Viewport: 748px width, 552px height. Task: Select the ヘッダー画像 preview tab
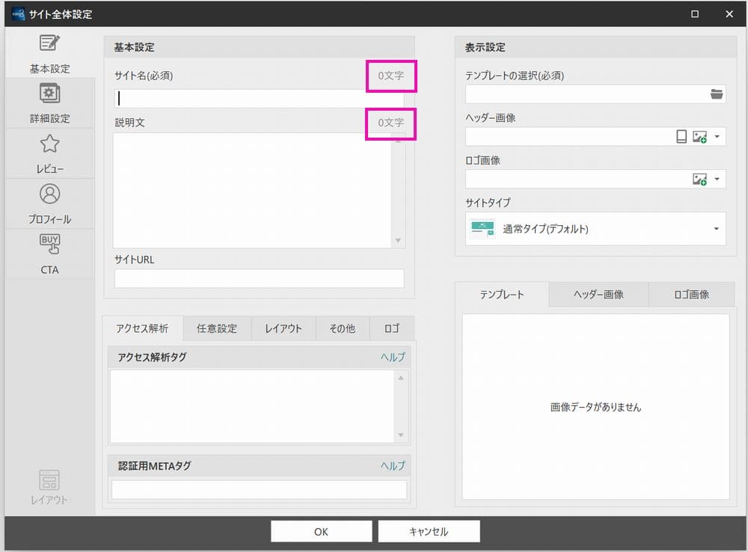[x=598, y=295]
